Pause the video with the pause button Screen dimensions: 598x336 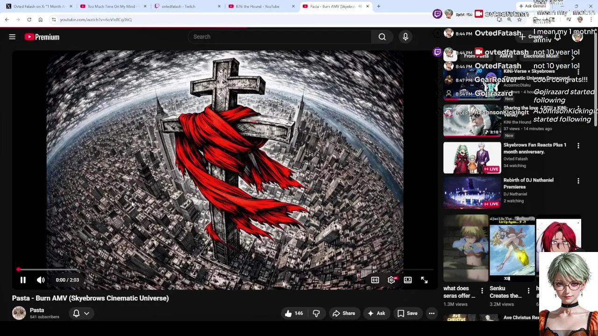coord(23,280)
